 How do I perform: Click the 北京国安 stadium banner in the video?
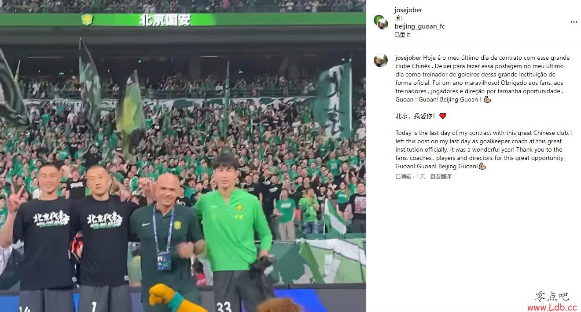coord(165,20)
